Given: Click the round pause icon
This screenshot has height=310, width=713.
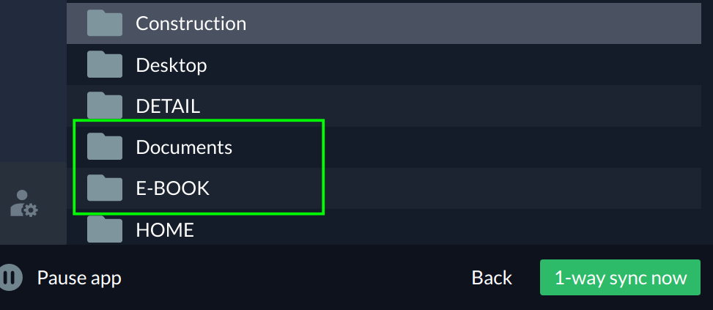Looking at the screenshot, I should 10,278.
